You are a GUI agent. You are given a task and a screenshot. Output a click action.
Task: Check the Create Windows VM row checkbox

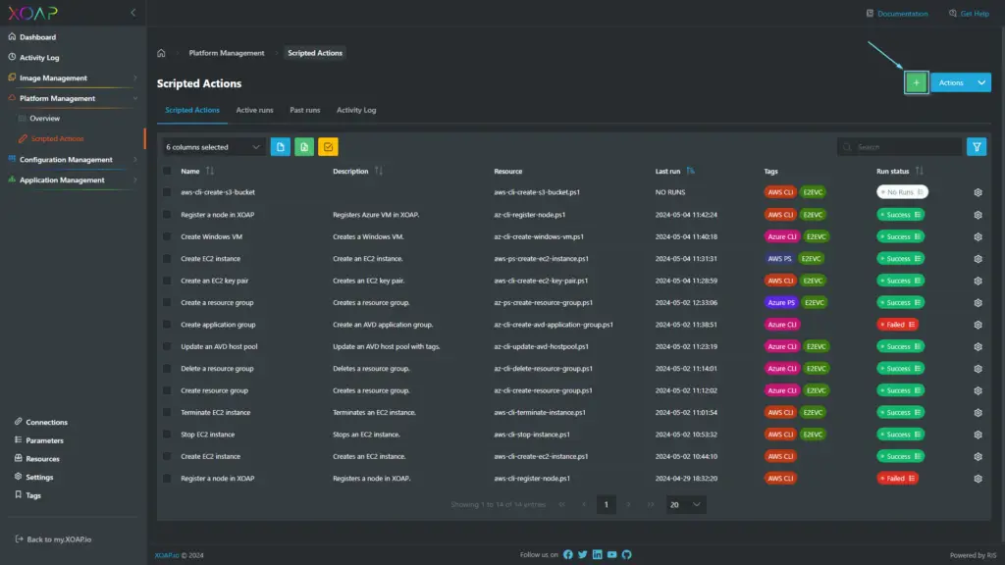pyautogui.click(x=167, y=236)
